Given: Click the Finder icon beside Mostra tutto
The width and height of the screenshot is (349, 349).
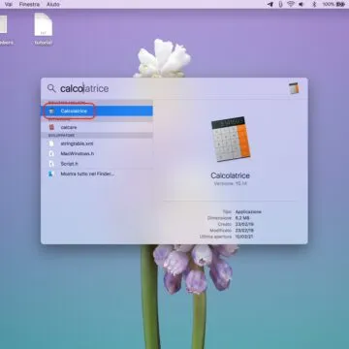Looking at the screenshot, I should pyautogui.click(x=51, y=174).
